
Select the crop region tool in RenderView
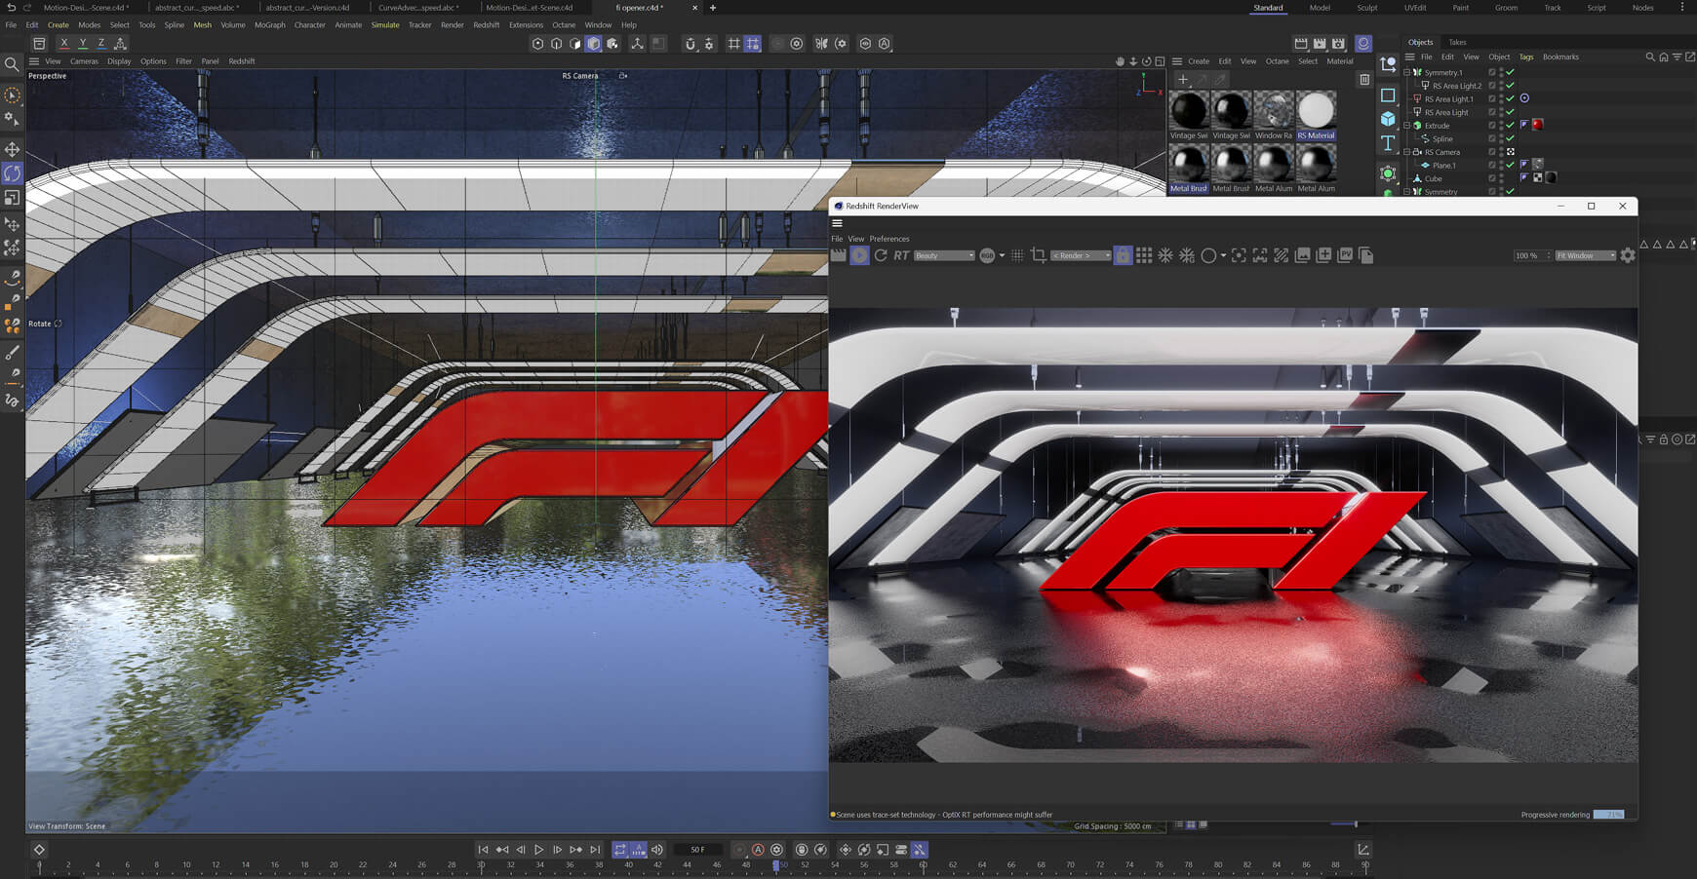(x=1038, y=255)
